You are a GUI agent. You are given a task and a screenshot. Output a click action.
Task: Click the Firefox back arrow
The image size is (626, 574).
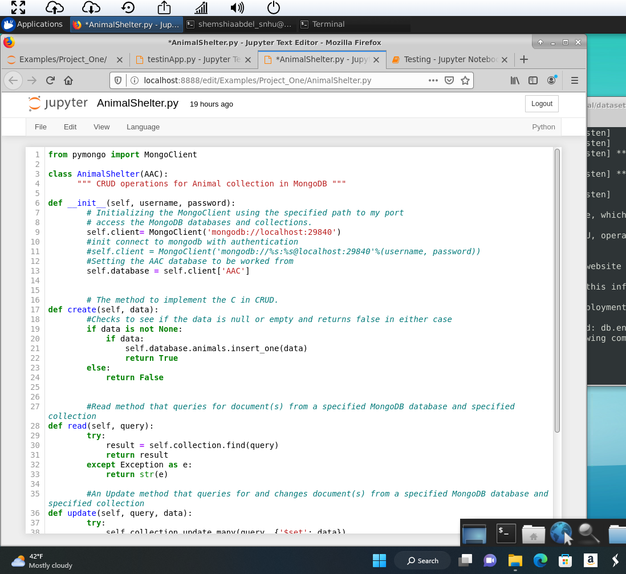(x=13, y=80)
